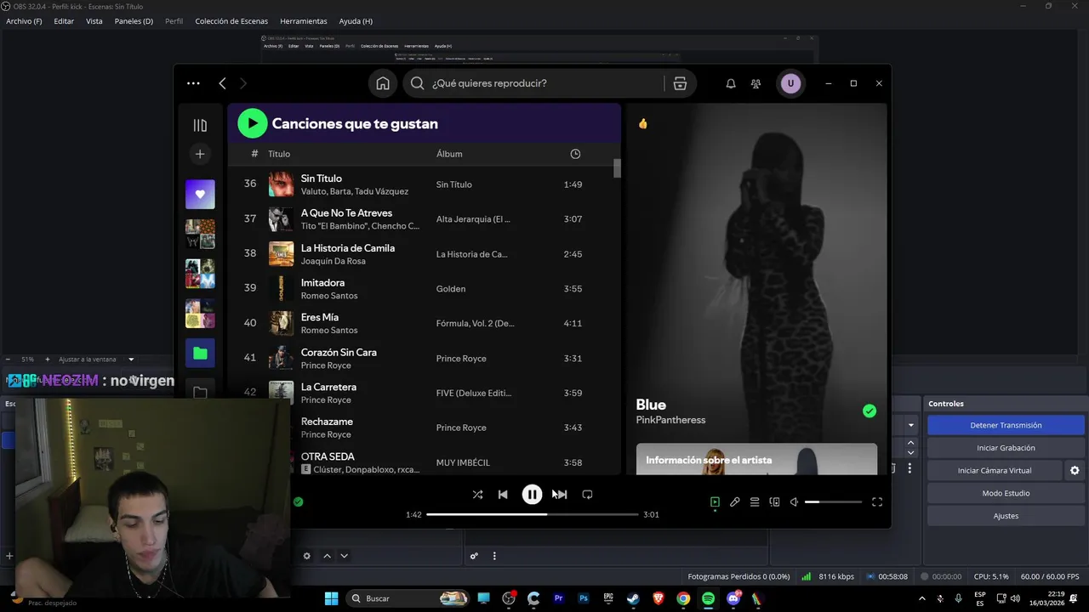This screenshot has width=1089, height=612.
Task: Open connect to a device icon
Action: pos(774,502)
